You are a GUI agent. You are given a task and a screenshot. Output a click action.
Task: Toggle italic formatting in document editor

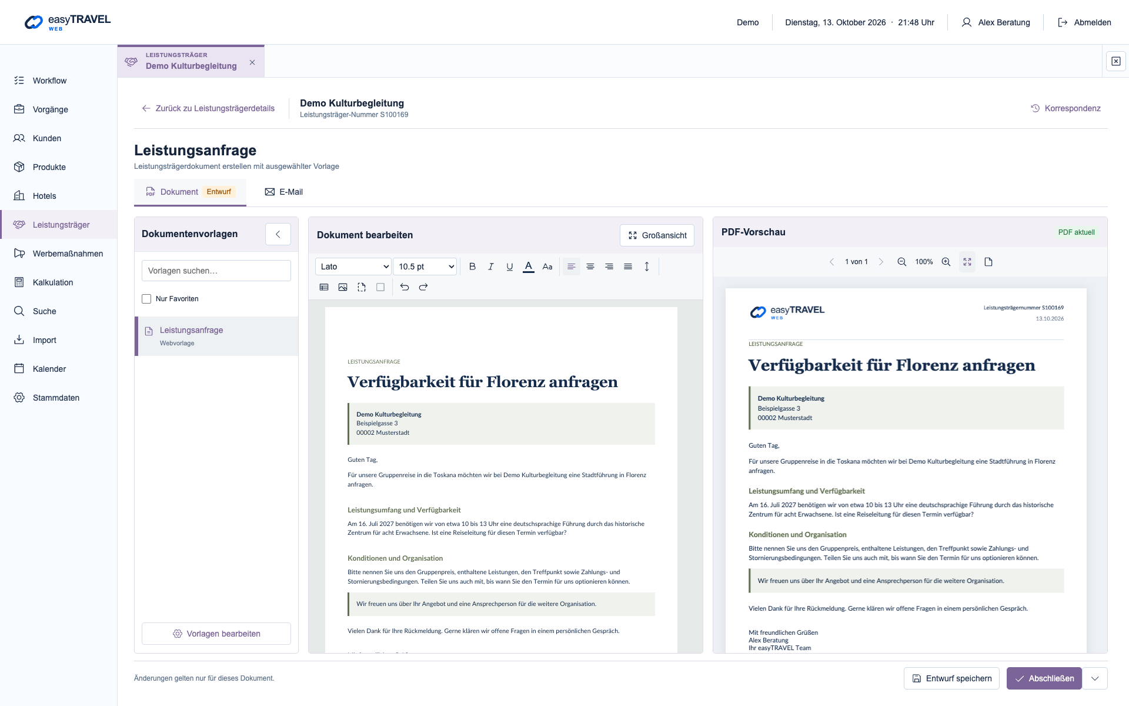pyautogui.click(x=491, y=267)
